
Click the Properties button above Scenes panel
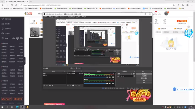pyautogui.click(x=73, y=68)
